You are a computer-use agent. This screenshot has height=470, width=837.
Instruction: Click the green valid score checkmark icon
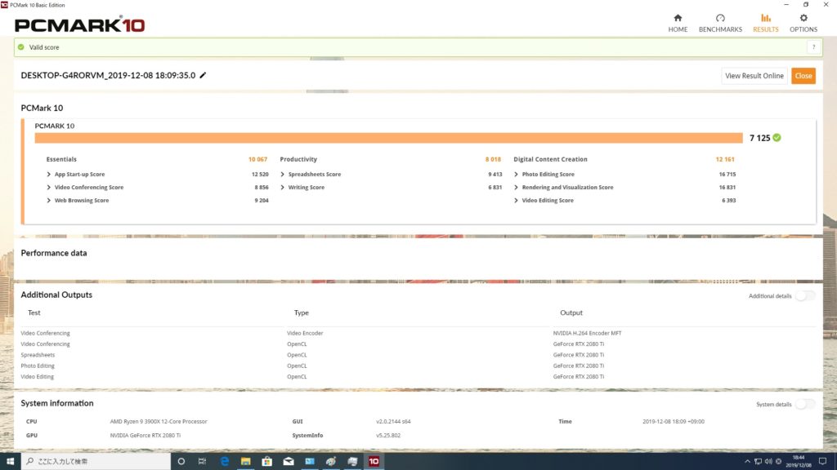[20, 47]
